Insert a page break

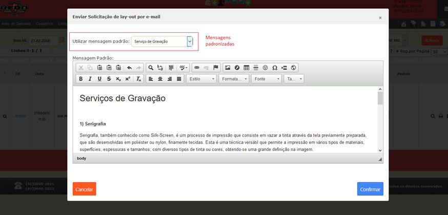point(284,68)
